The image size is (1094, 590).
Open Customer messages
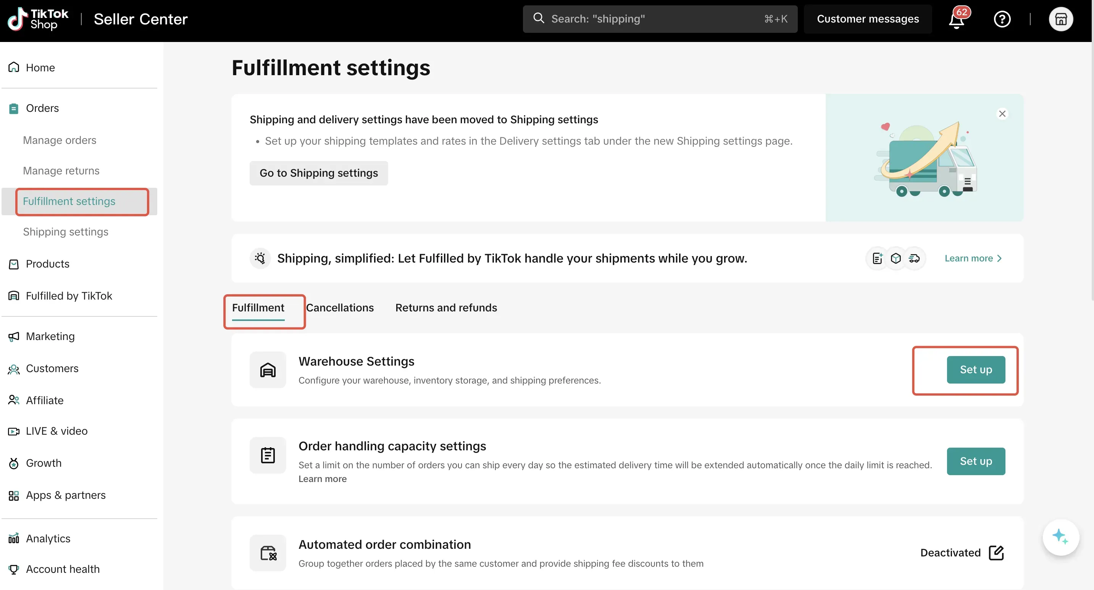click(868, 19)
